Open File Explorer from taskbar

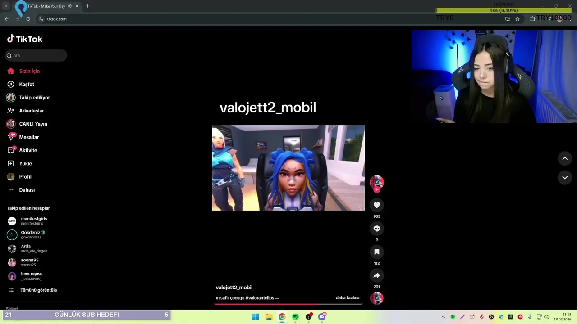coord(269,317)
